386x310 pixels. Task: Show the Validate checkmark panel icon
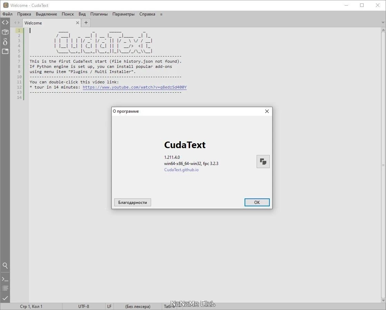5,298
